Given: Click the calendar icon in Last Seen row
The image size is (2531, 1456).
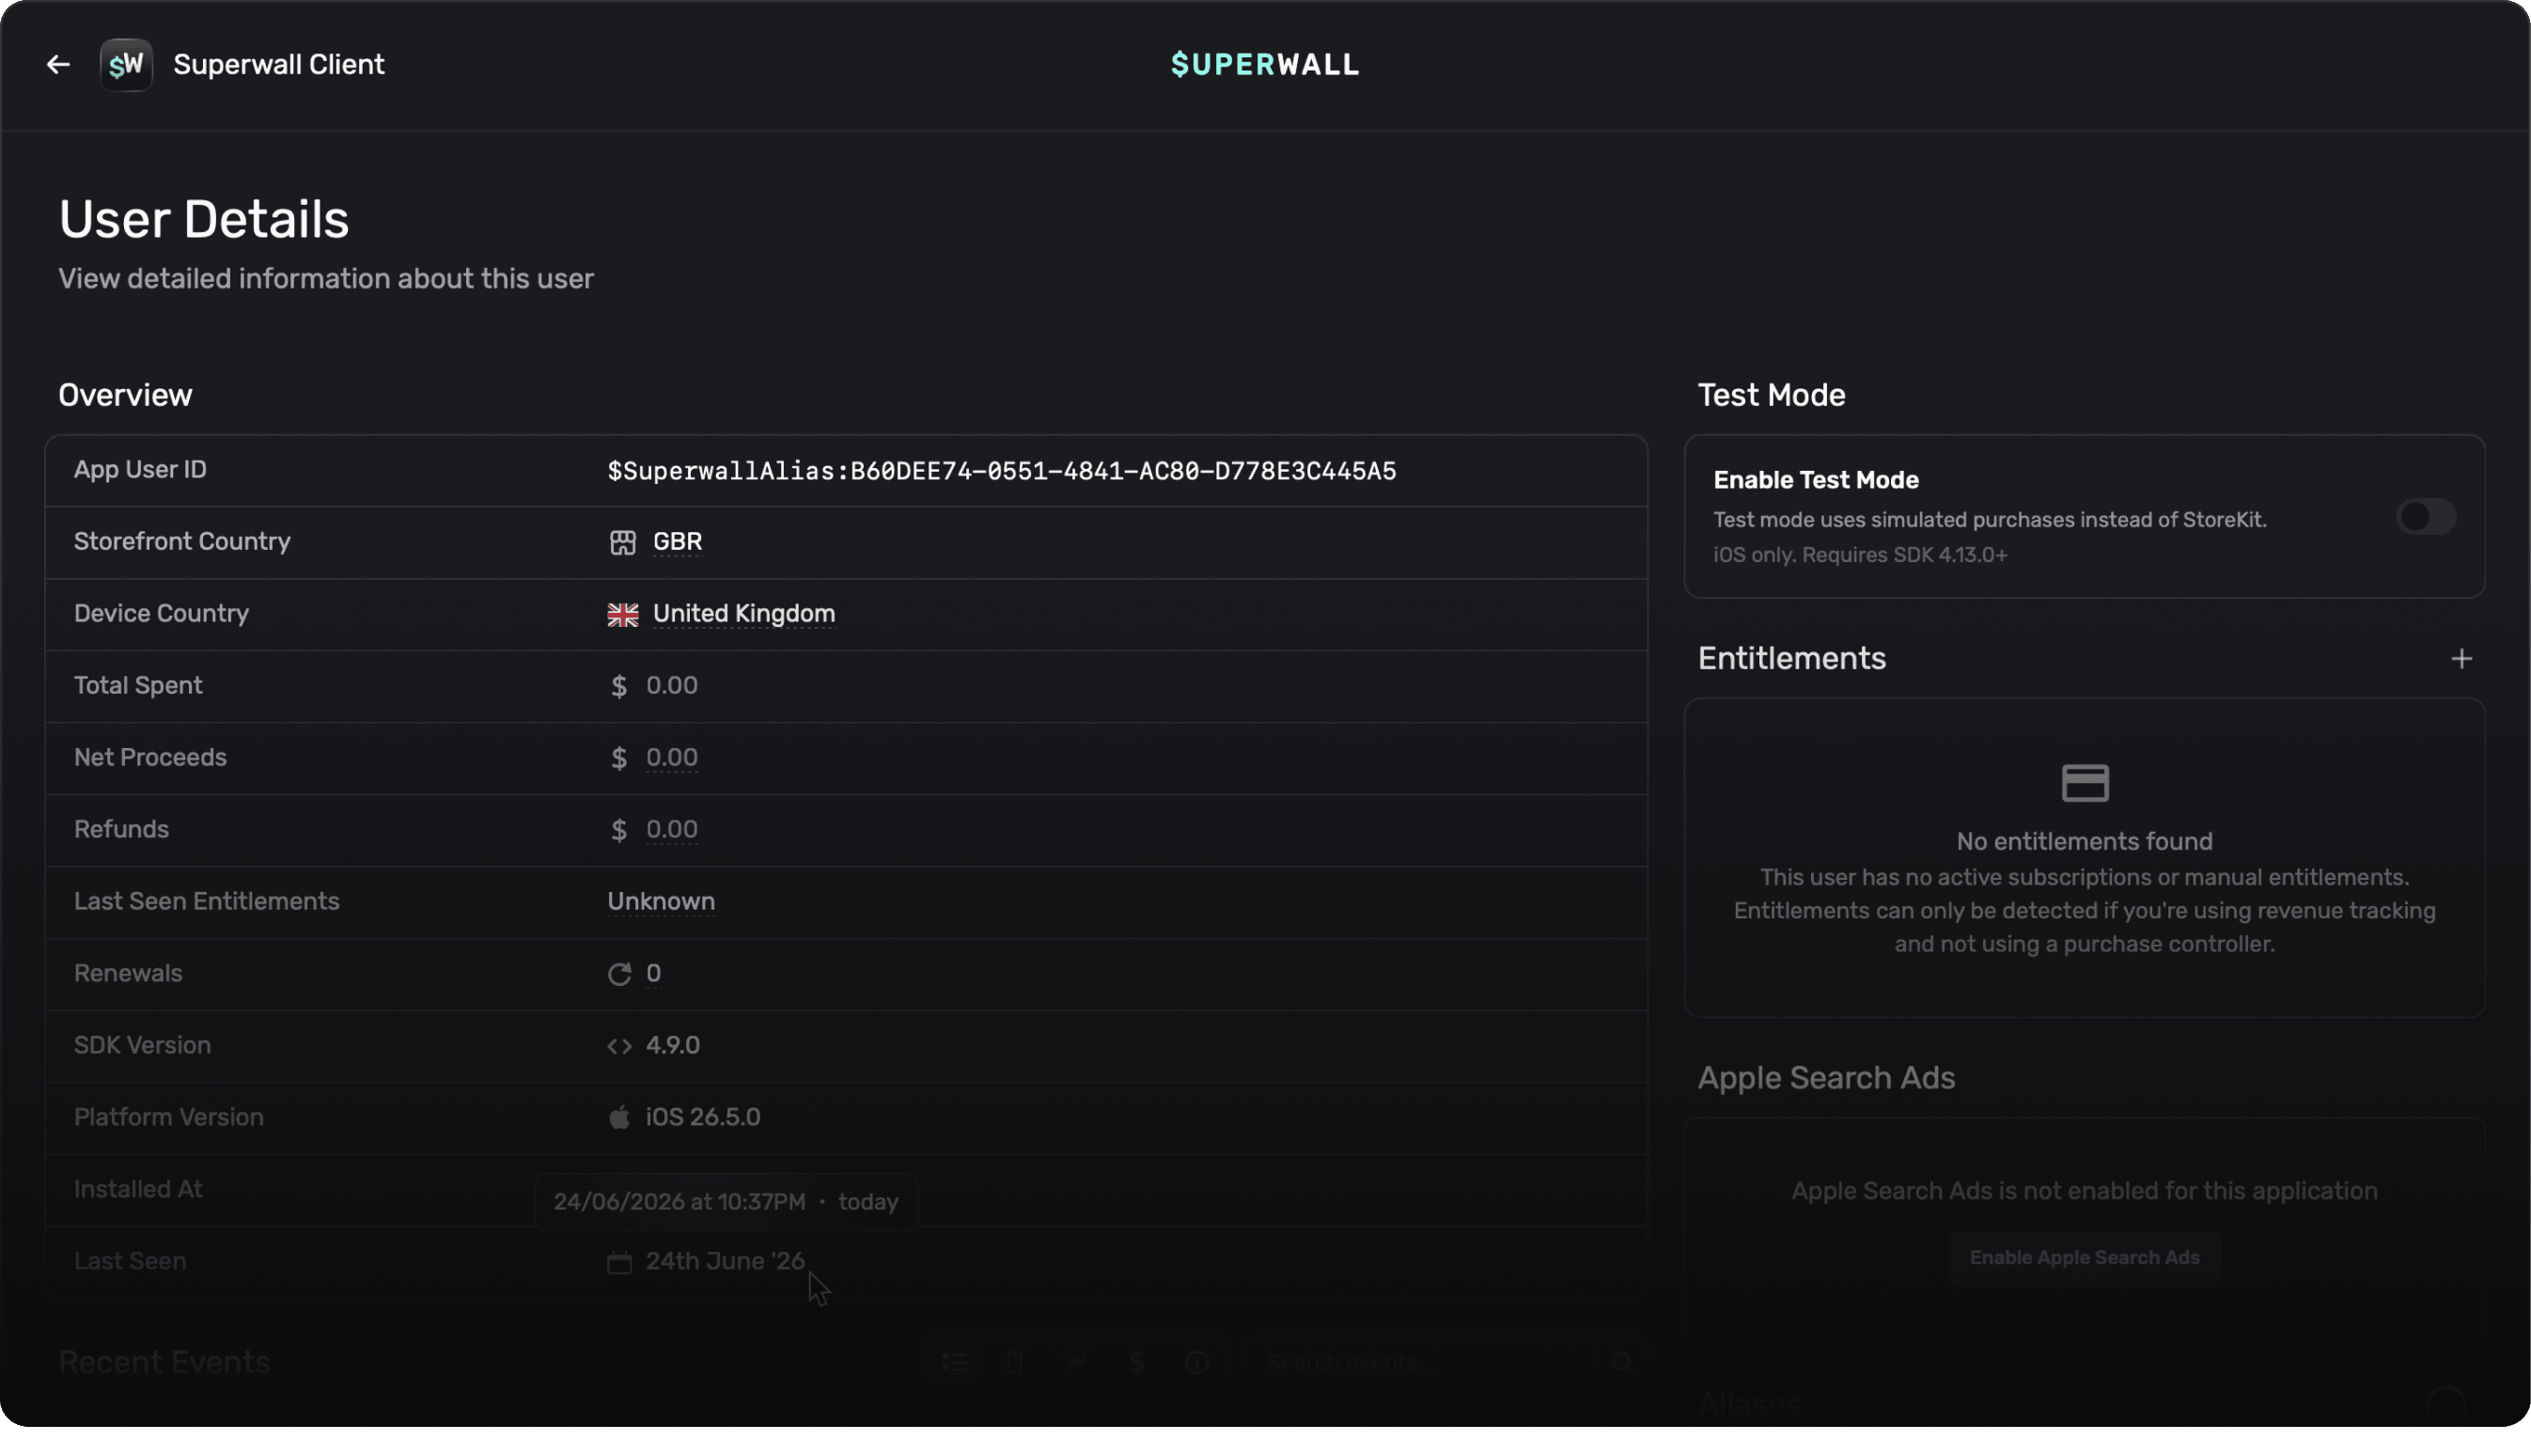Looking at the screenshot, I should [x=618, y=1262].
